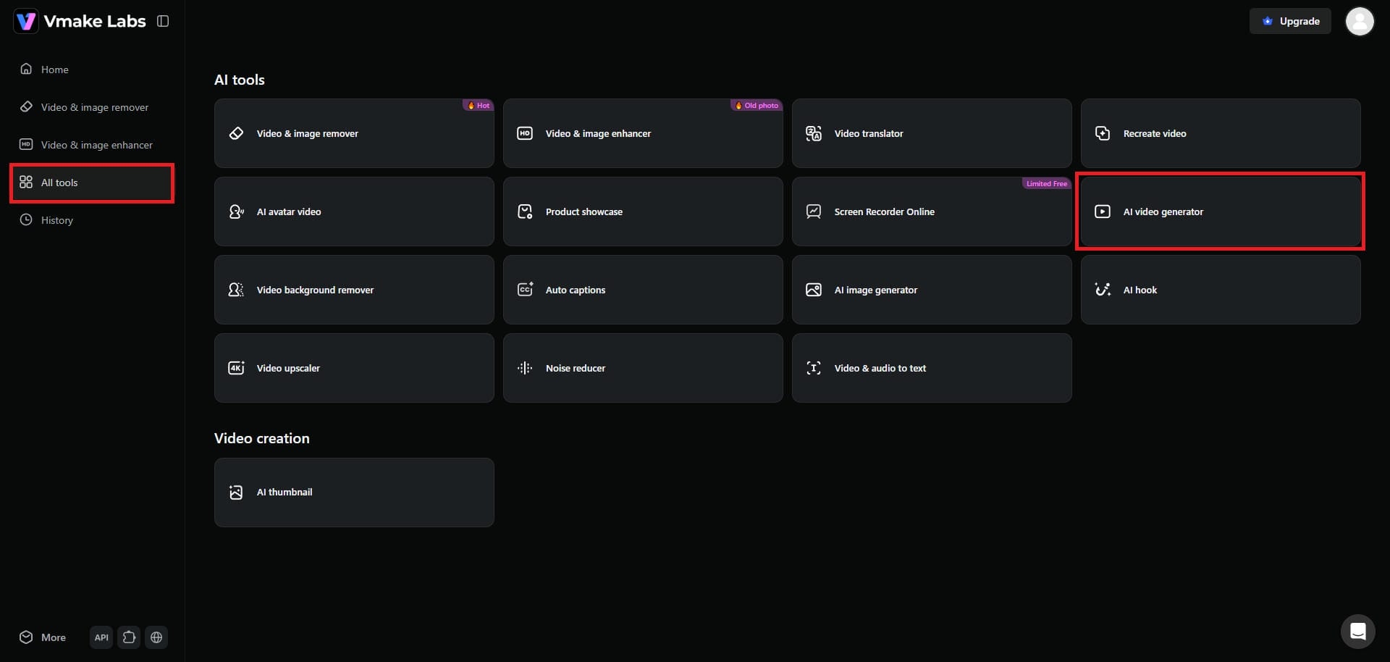Open the Recreate video tool card

point(1221,133)
